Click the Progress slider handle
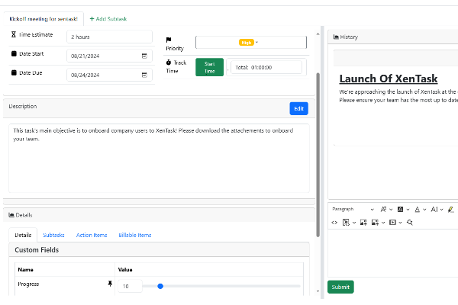This screenshot has width=458, height=305. coord(160,286)
